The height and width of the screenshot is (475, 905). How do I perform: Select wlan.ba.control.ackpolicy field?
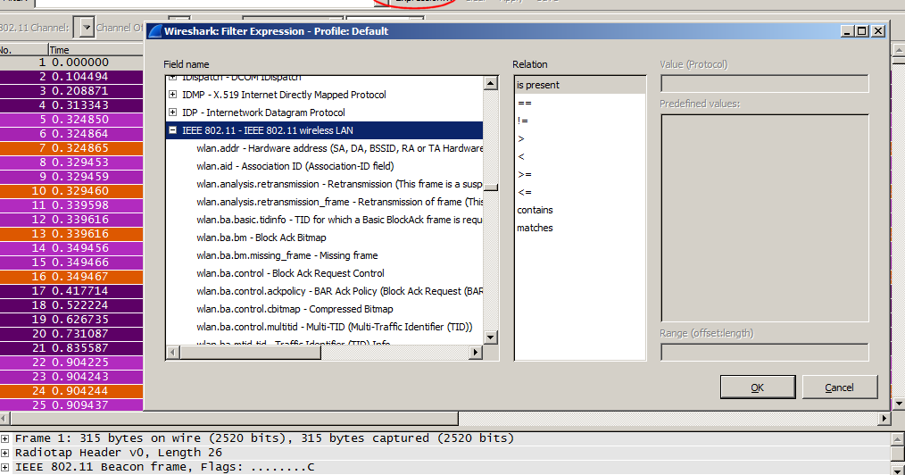click(x=339, y=291)
